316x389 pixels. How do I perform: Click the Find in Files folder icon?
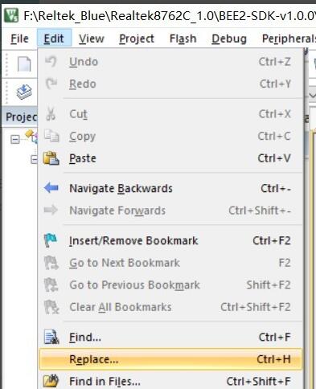[51, 381]
